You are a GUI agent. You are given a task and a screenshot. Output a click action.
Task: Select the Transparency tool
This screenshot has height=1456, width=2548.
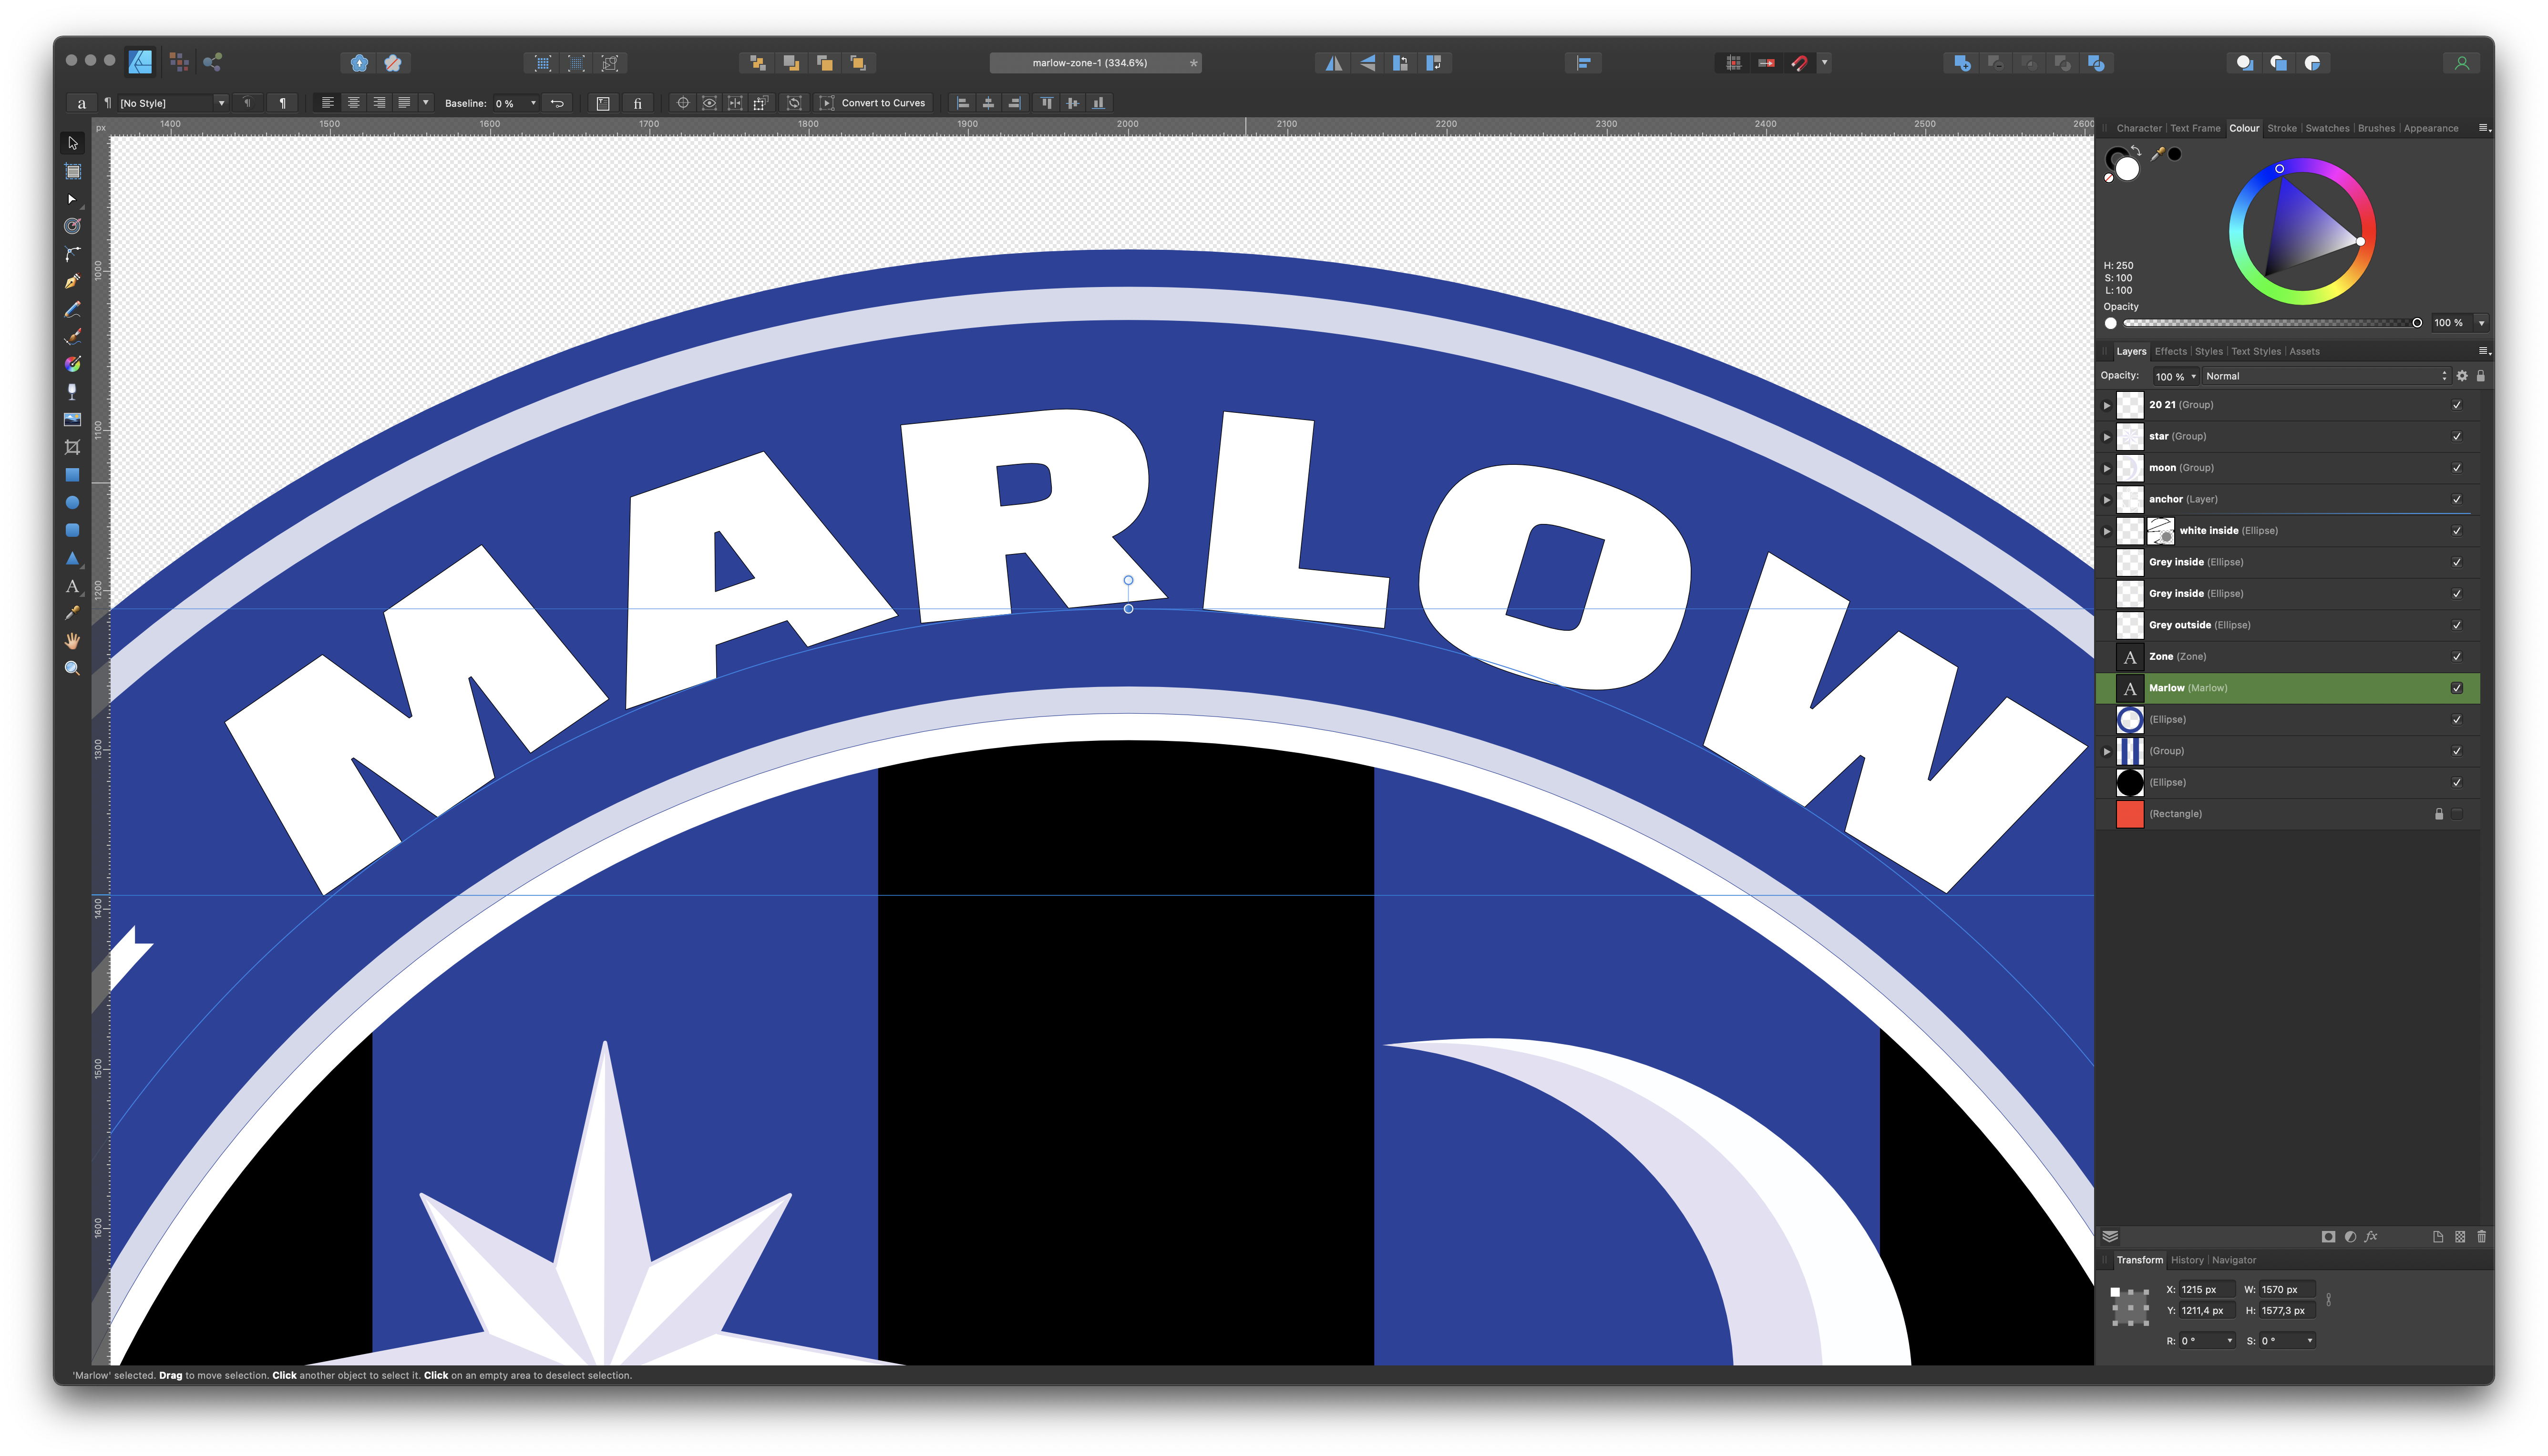pos(72,392)
